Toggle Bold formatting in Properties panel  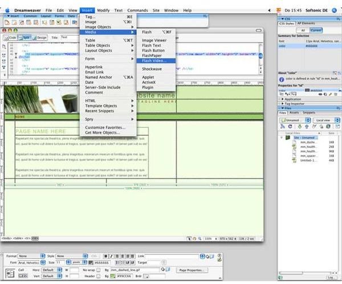click(x=106, y=256)
